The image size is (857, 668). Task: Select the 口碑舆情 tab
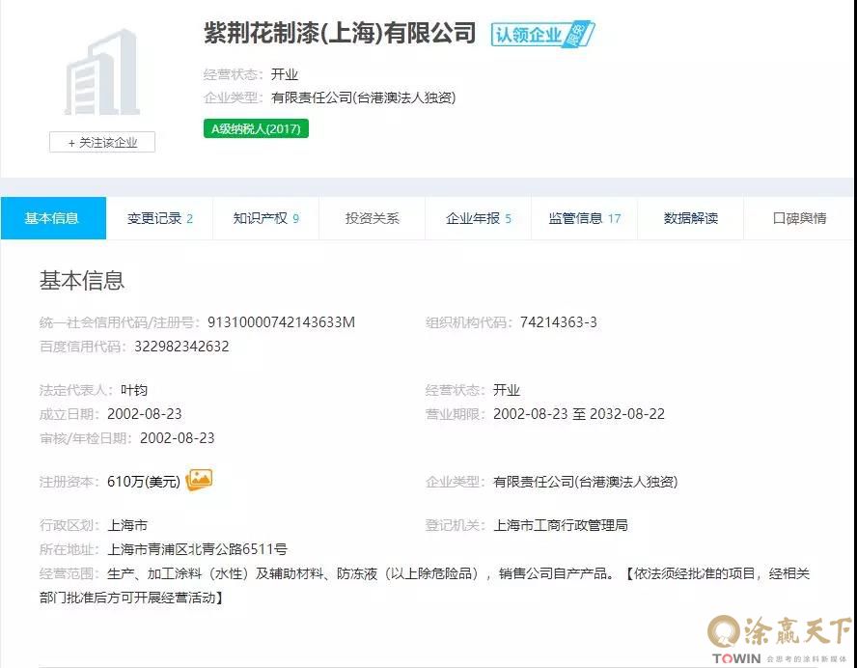799,218
